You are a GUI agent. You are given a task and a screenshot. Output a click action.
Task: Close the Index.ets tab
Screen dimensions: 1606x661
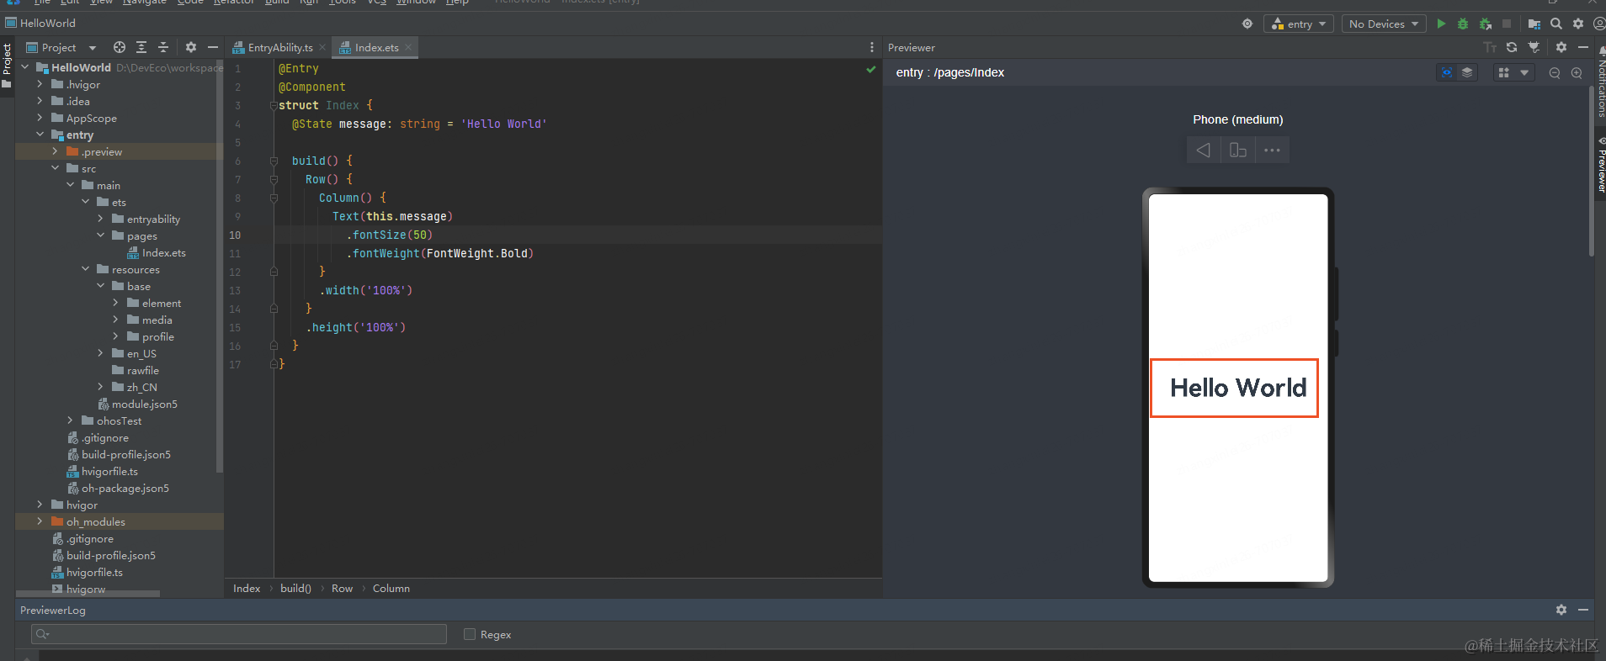tap(408, 48)
